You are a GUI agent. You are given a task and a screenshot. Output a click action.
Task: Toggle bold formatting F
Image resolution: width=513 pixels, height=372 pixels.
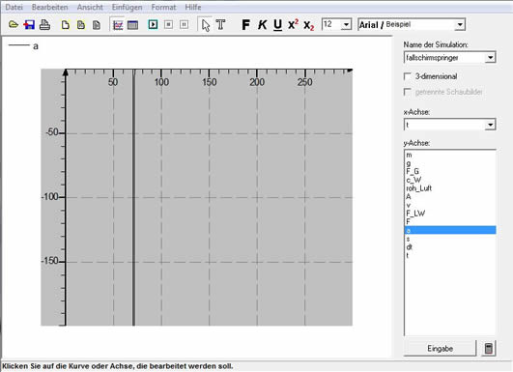pyautogui.click(x=245, y=24)
